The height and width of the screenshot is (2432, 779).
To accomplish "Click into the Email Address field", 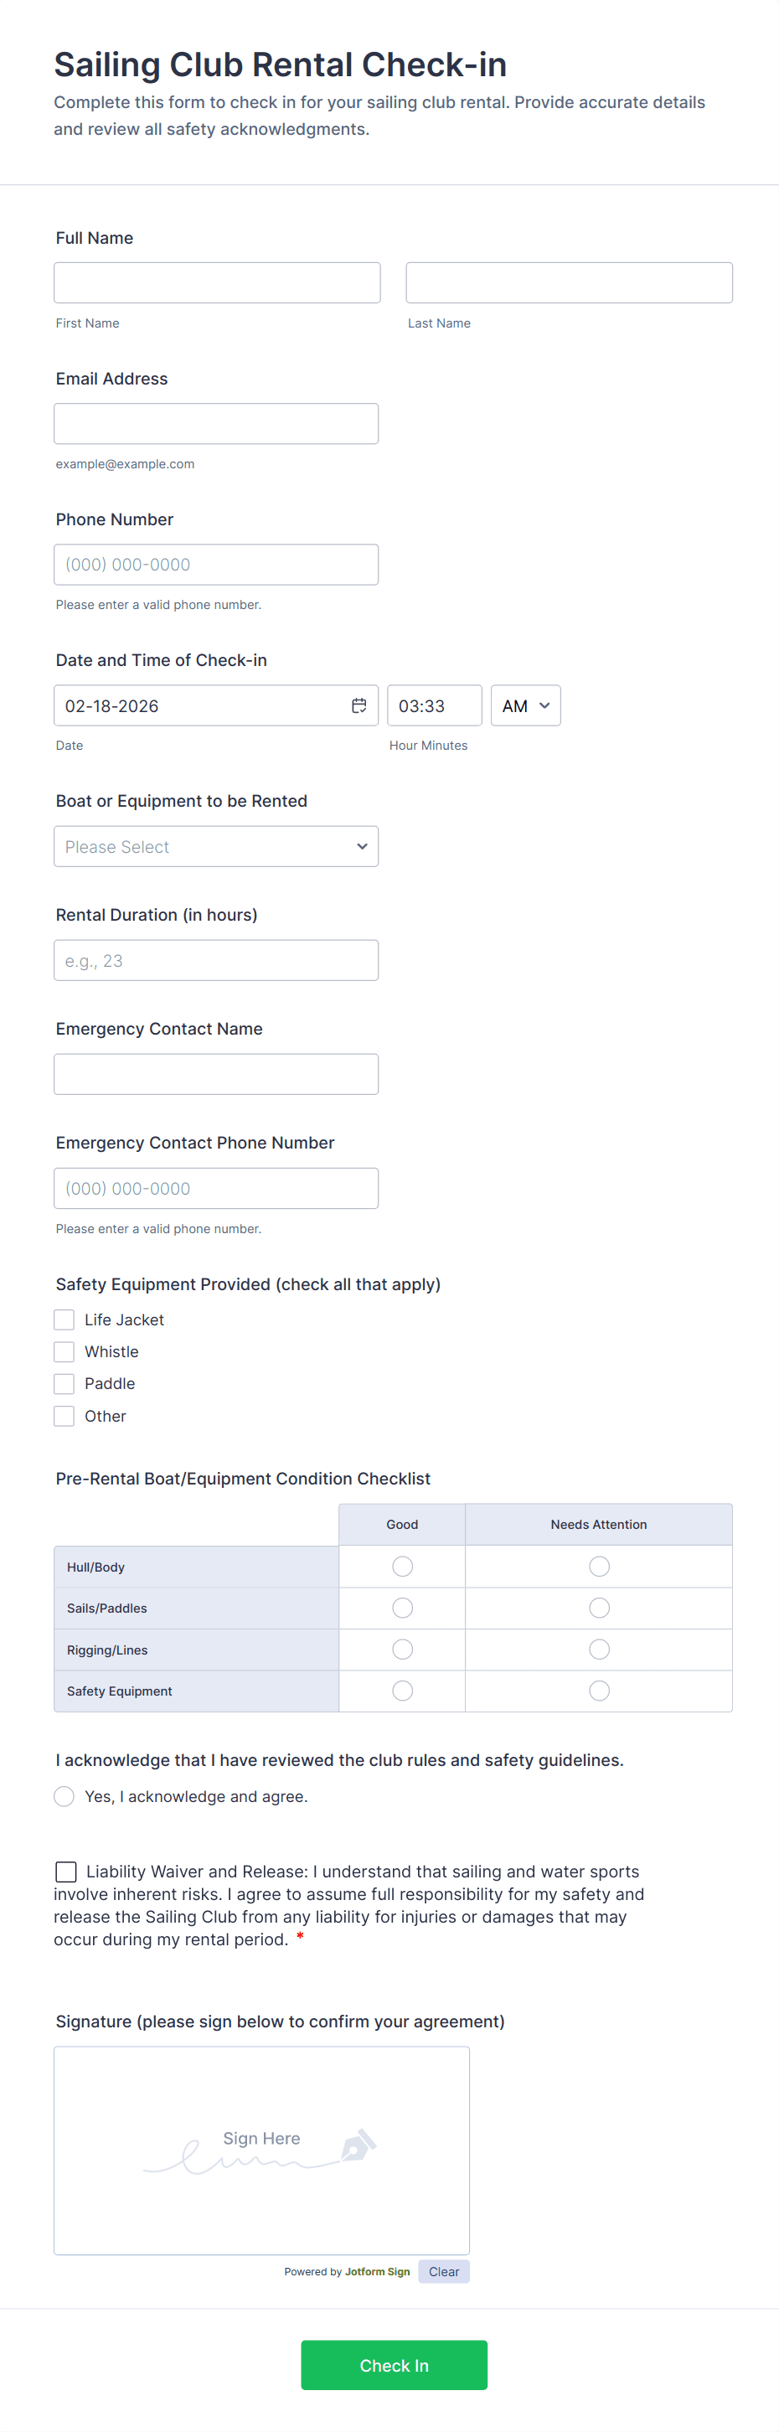I will pos(216,424).
